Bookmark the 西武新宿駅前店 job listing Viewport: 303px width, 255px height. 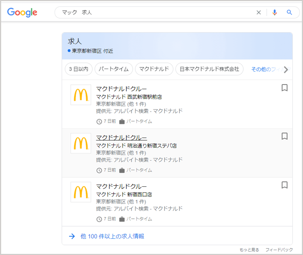[x=284, y=88]
